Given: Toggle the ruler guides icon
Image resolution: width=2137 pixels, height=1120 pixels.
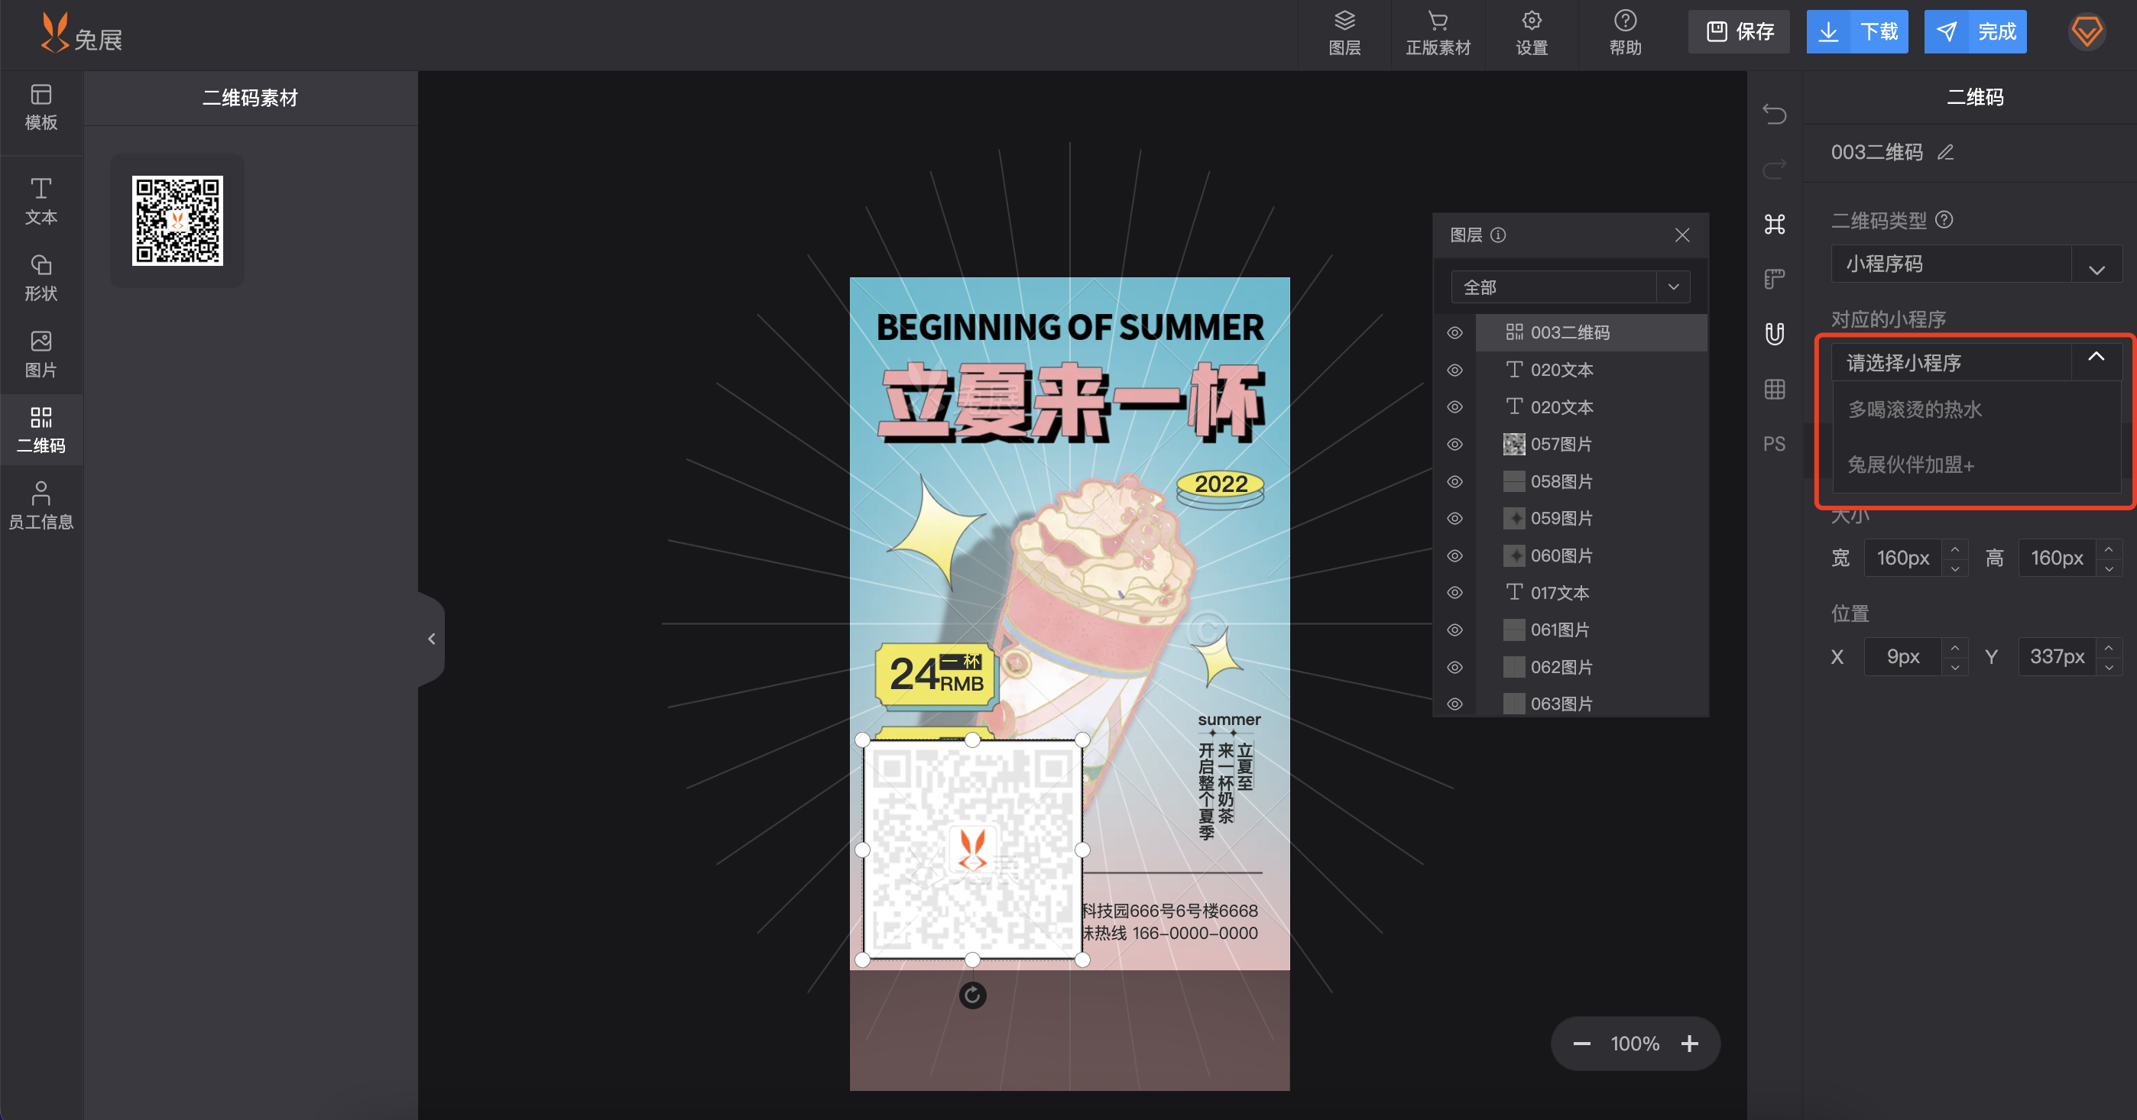Looking at the screenshot, I should point(1775,280).
